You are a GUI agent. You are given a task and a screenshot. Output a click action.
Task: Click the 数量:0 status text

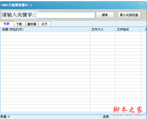coord(5,117)
